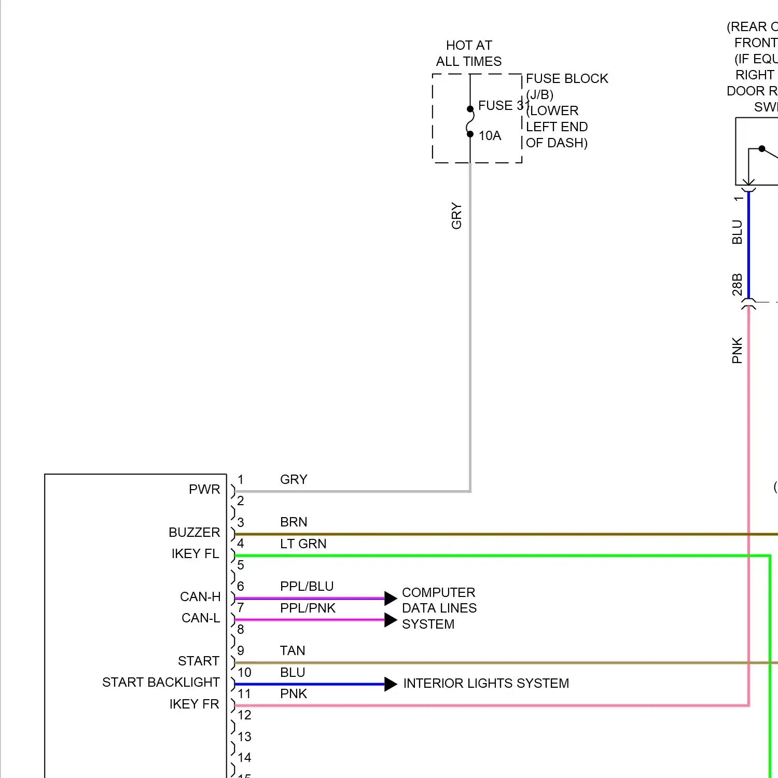Click the CAN-L pin label

tap(201, 618)
